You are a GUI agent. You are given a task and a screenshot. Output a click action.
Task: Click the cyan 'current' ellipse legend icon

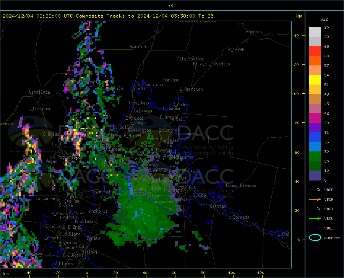(315, 237)
